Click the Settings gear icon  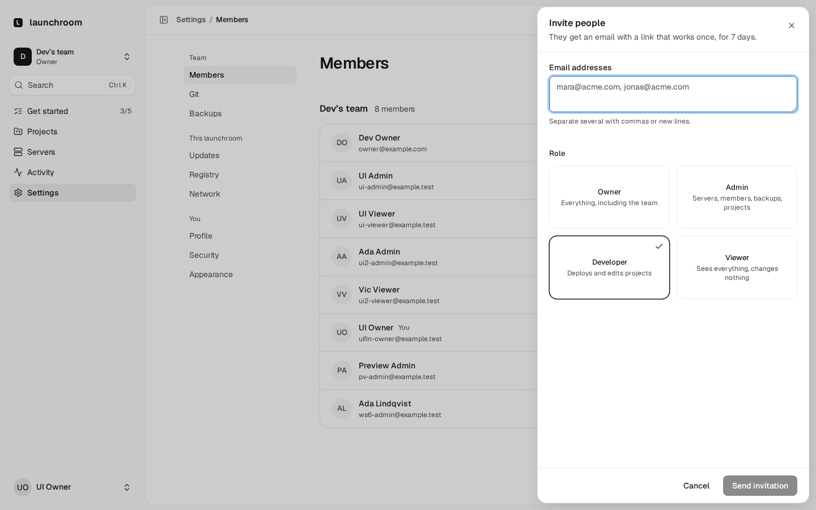[18, 193]
